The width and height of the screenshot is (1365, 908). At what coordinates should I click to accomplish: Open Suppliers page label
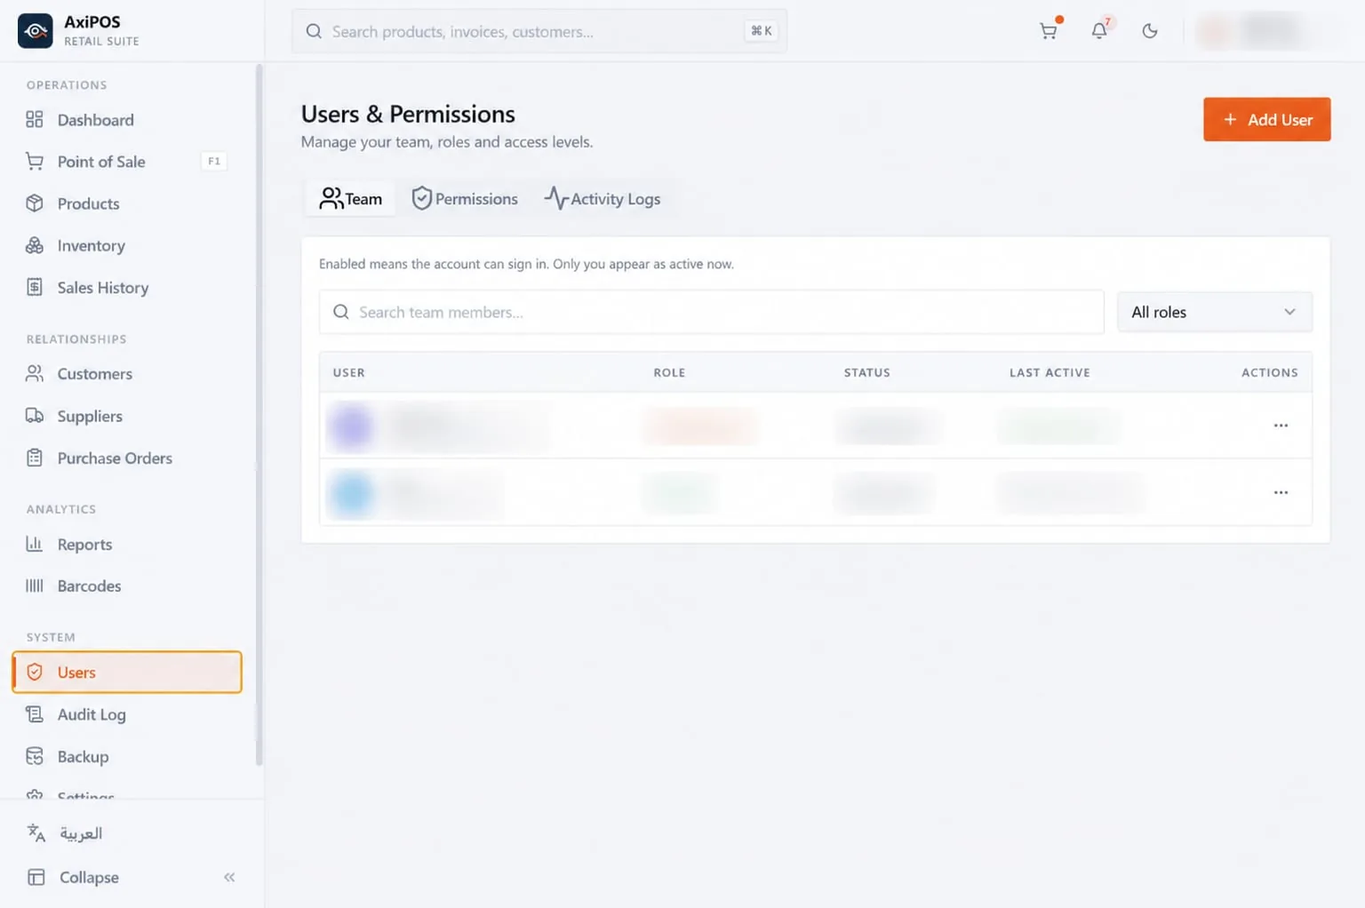click(90, 416)
